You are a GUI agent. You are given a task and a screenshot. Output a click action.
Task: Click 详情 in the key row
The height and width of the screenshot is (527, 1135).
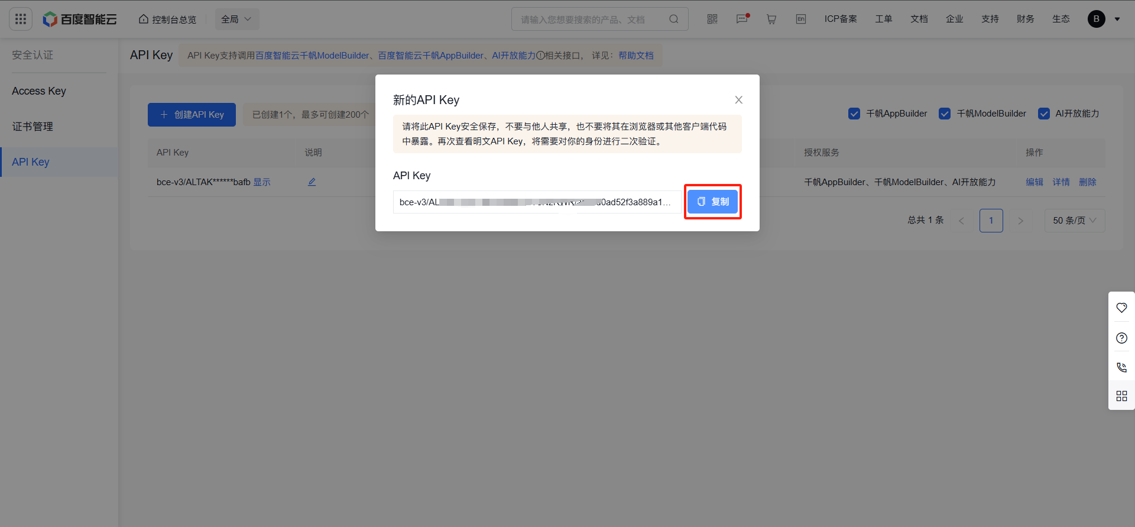(1061, 182)
